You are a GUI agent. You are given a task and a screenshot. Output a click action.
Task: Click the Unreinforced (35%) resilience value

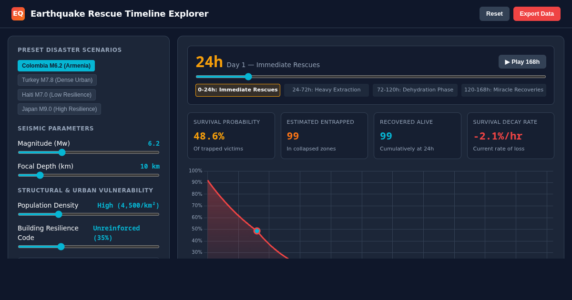(x=116, y=233)
